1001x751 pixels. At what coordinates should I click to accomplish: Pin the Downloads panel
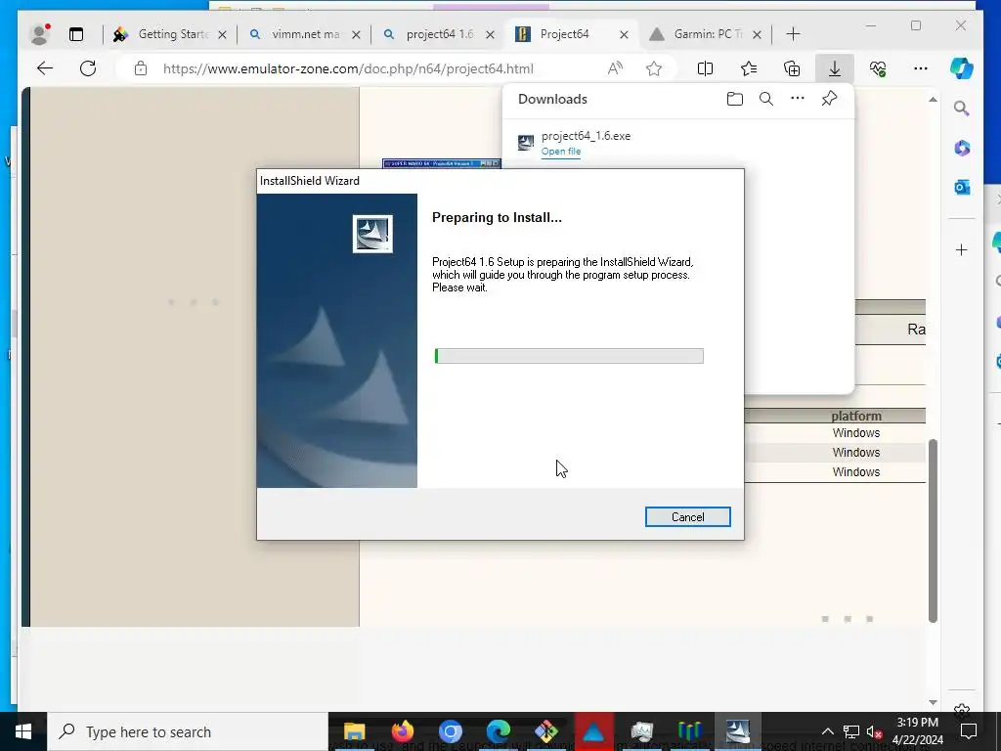tap(829, 99)
